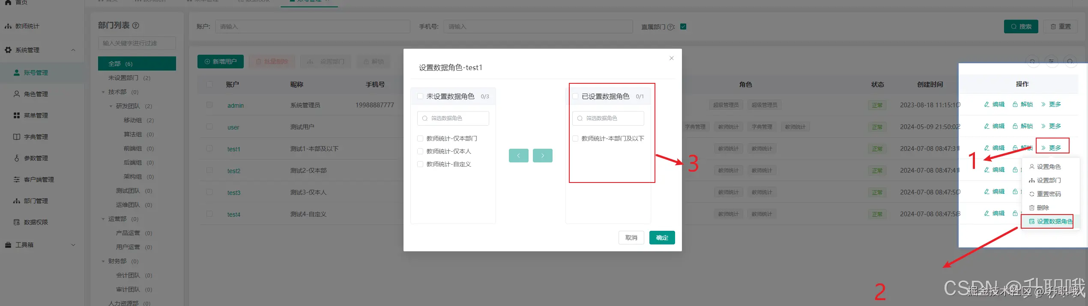Tick the 已设置数据角色 select-all checkbox
Screen dimensions: 1088x306
coord(575,96)
